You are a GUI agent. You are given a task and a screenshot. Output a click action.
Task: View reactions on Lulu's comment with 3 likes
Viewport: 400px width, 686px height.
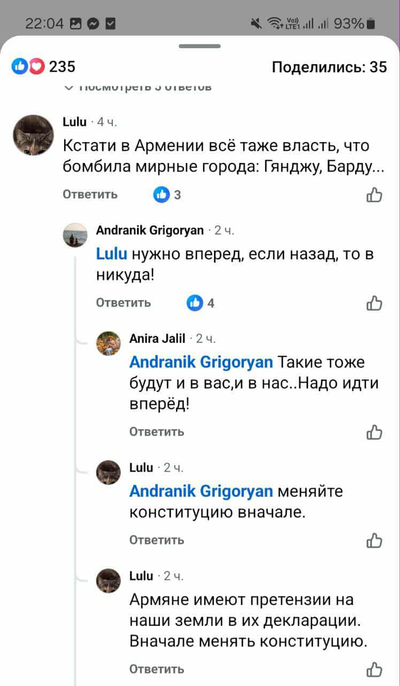pyautogui.click(x=167, y=195)
